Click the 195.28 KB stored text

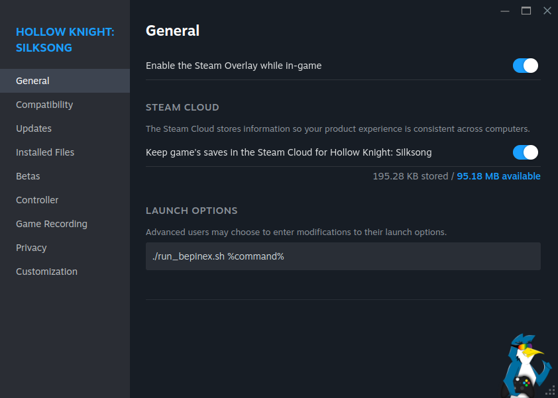click(410, 176)
